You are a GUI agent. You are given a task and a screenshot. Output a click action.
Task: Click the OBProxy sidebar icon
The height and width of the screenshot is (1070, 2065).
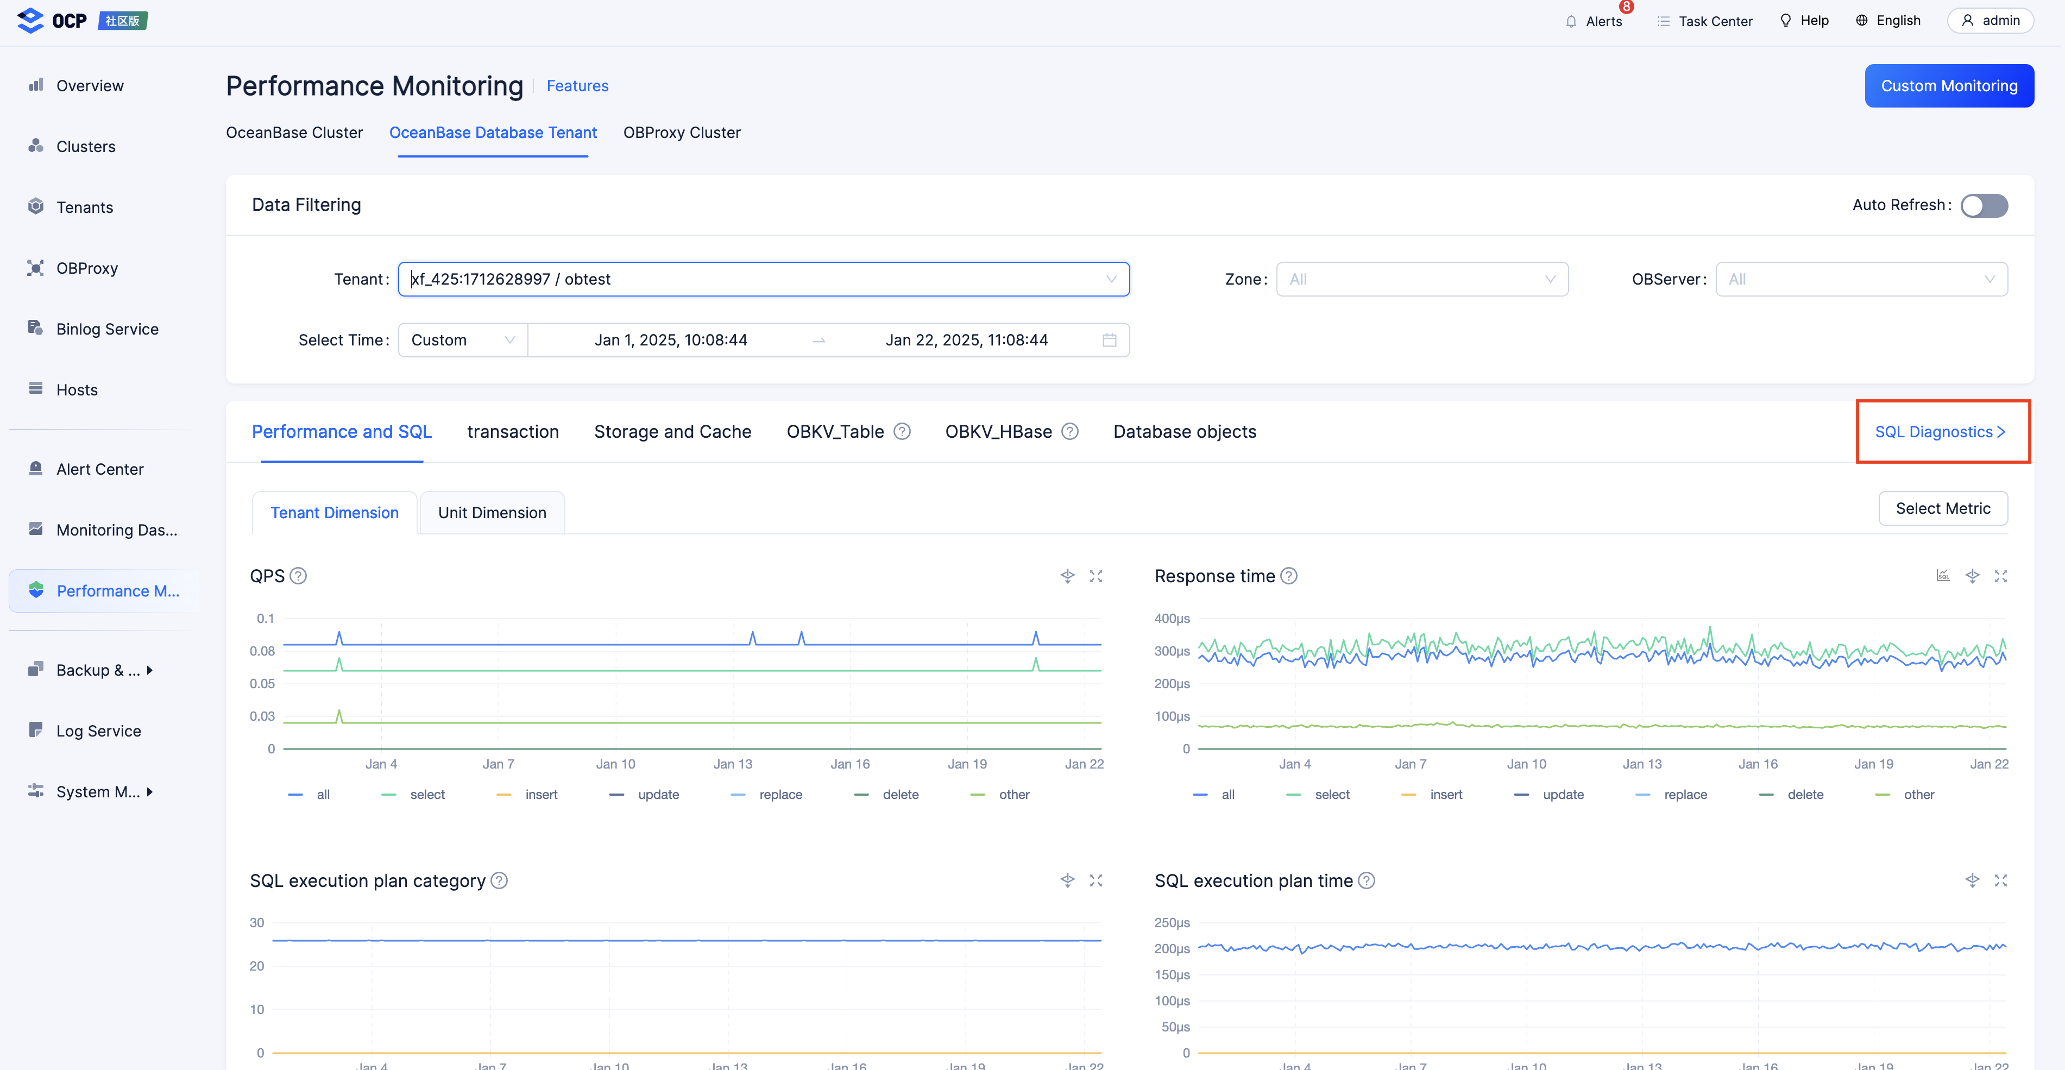pyautogui.click(x=35, y=268)
